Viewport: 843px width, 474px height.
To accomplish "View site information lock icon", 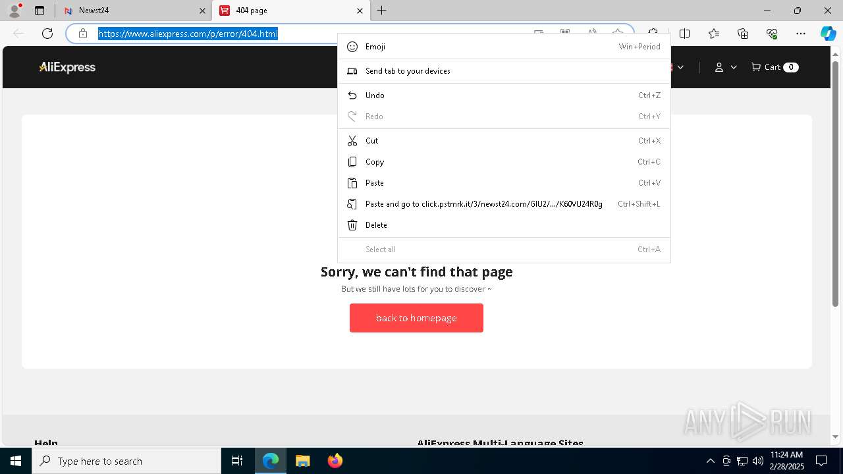I will click(83, 34).
